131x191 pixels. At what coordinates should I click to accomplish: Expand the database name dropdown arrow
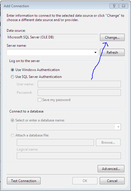[x=118, y=127]
